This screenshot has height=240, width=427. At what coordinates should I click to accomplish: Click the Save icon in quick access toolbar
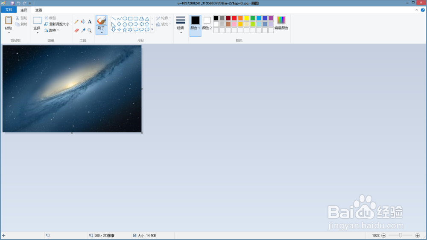pyautogui.click(x=12, y=3)
